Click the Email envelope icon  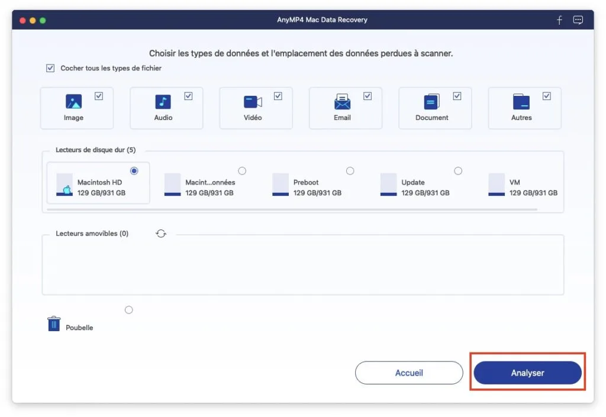point(342,102)
